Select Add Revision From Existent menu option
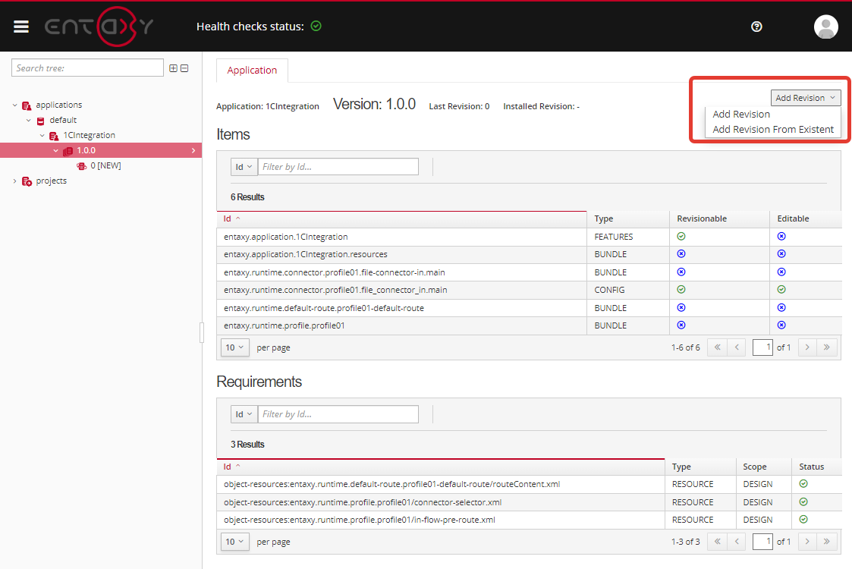Viewport: 852px width, 569px height. tap(772, 130)
